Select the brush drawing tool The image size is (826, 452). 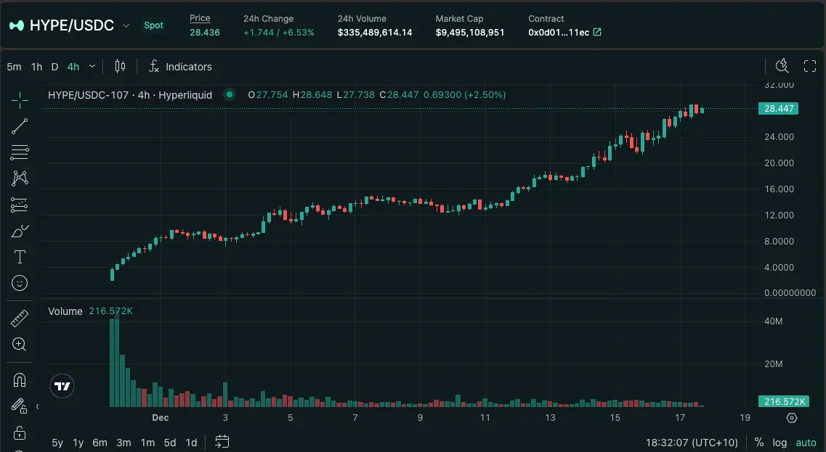20,231
